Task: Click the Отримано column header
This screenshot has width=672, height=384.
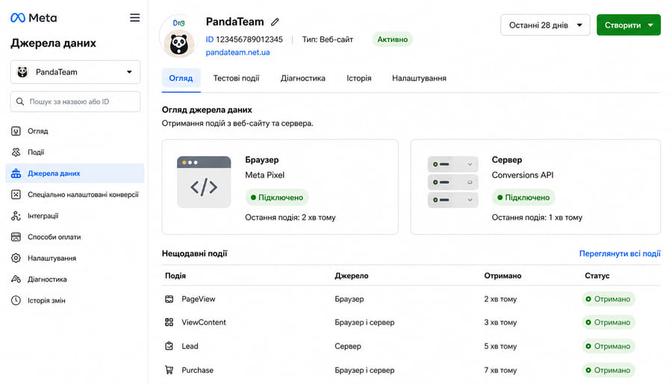Action: pyautogui.click(x=503, y=276)
